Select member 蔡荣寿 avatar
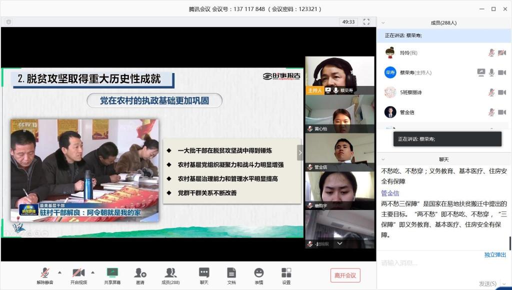This screenshot has height=290, width=512. coord(390,72)
